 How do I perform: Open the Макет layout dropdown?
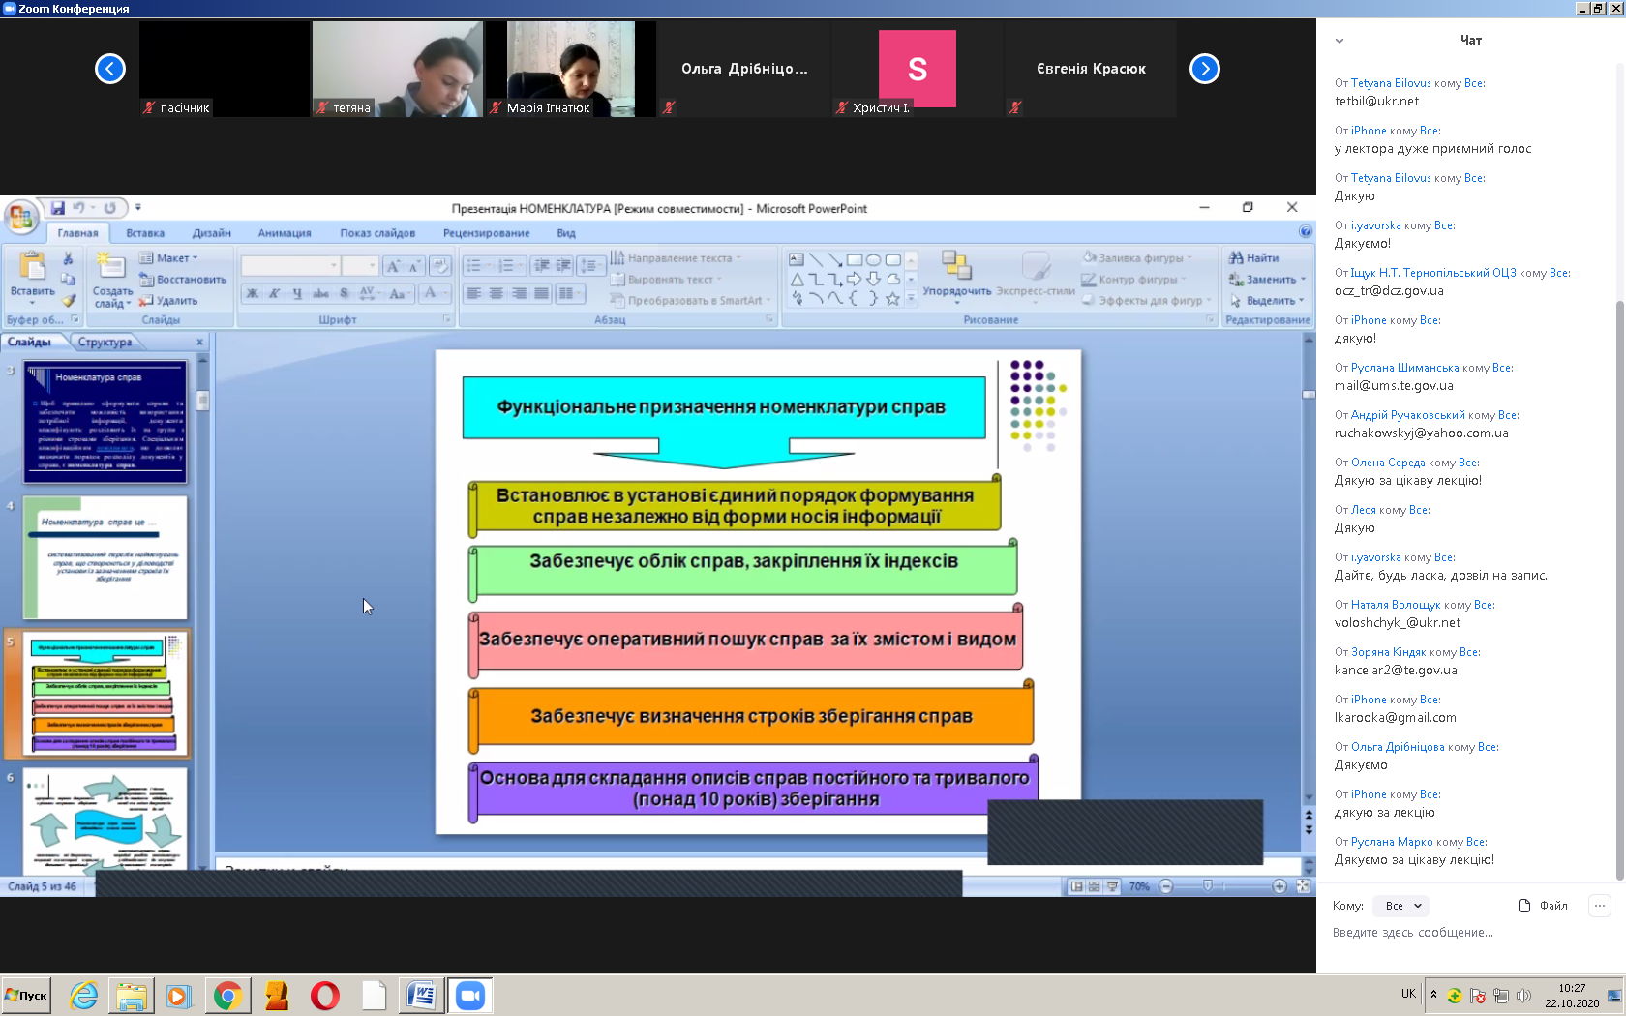pos(168,258)
